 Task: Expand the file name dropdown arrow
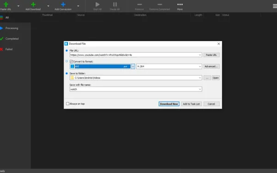tap(200, 89)
